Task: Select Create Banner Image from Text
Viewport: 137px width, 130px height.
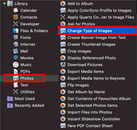Action: (97, 37)
